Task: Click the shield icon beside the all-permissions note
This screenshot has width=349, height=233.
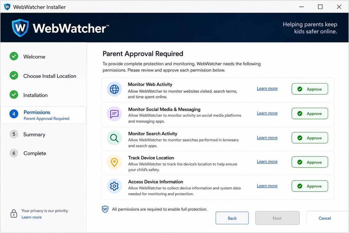Action: (105, 209)
